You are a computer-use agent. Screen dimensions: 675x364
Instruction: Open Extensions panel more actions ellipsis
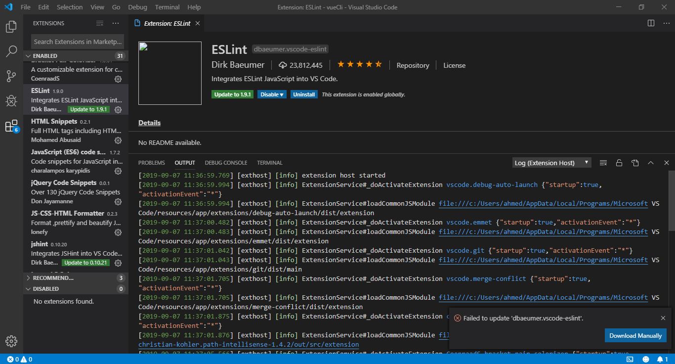(x=116, y=23)
